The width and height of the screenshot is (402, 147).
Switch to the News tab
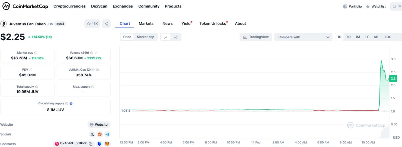[168, 23]
